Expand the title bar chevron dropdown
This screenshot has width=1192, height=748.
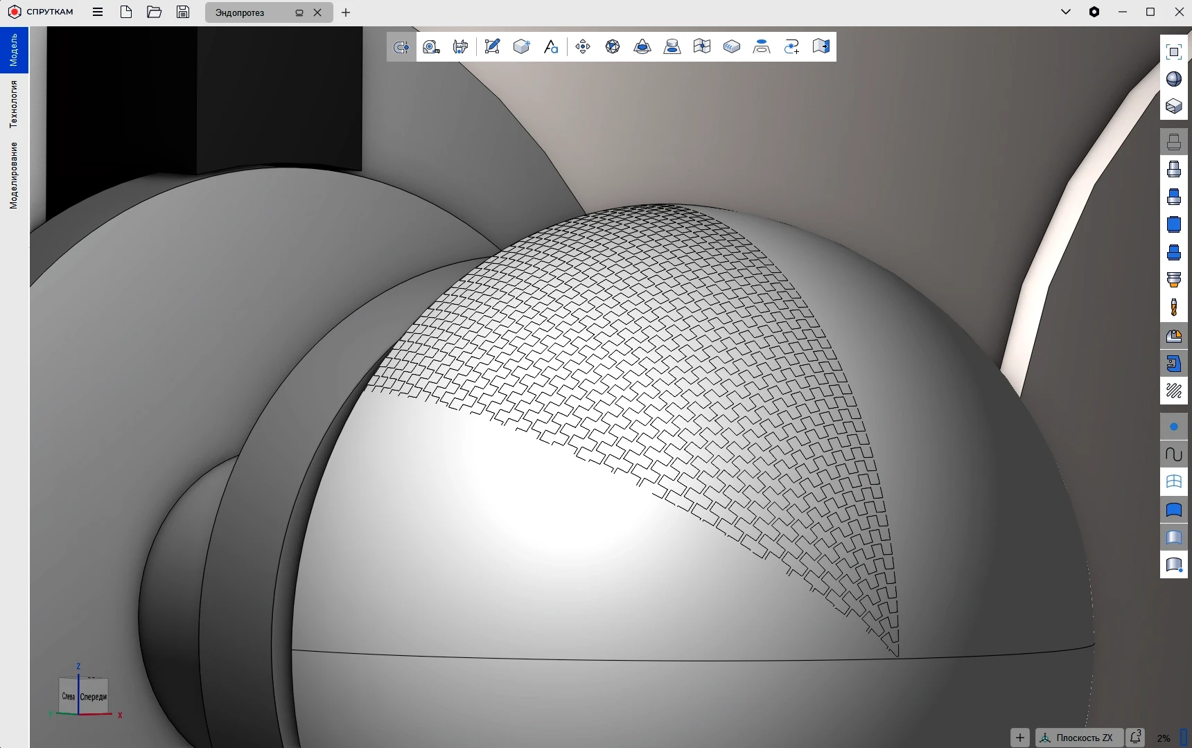click(1066, 12)
